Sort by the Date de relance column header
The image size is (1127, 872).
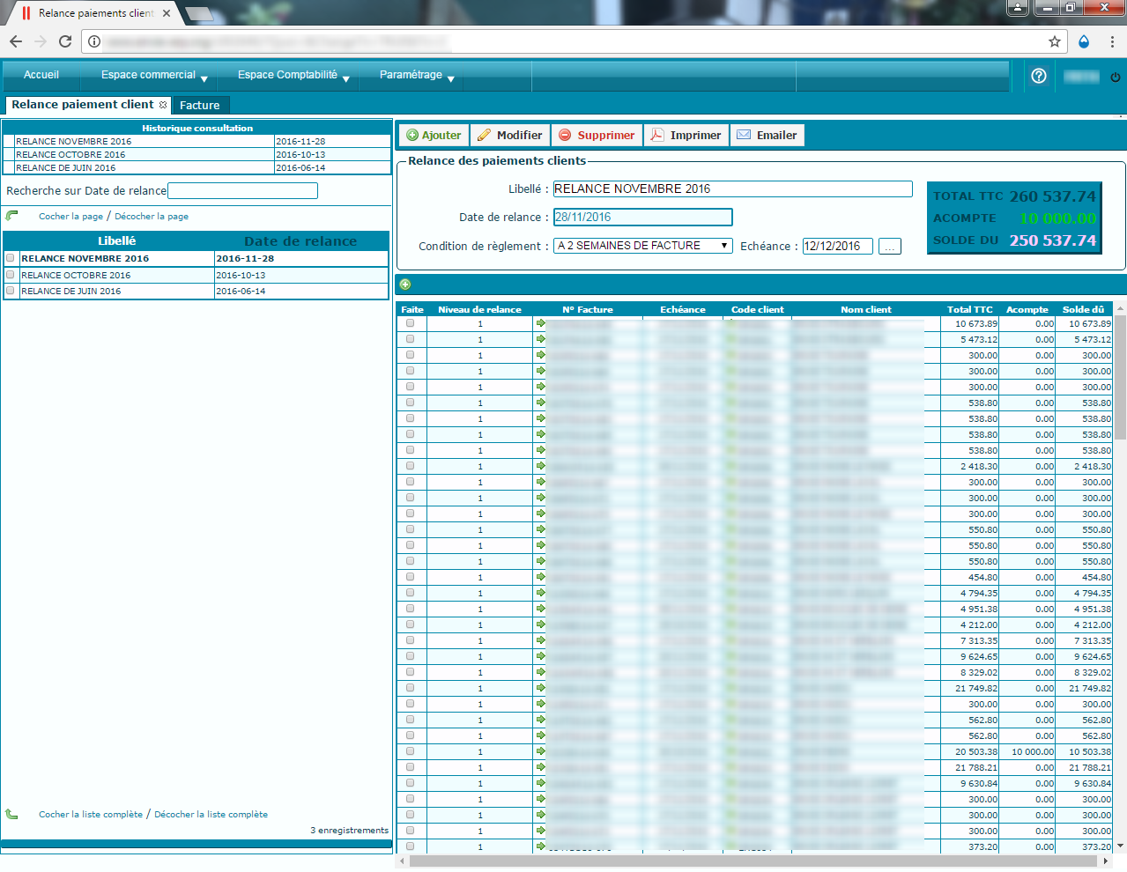coord(300,241)
